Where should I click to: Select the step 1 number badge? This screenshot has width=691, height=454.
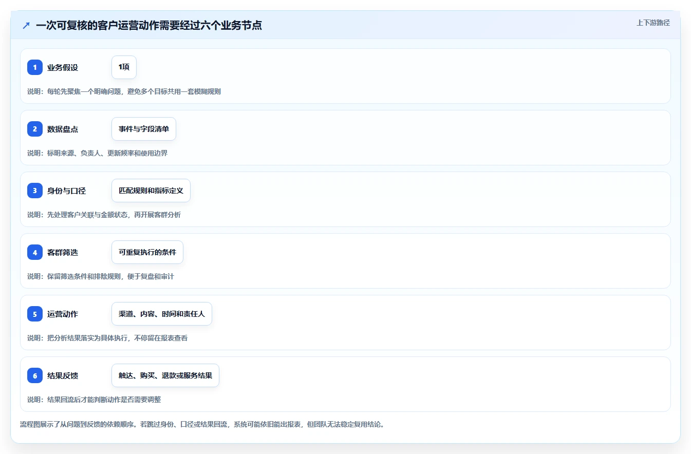pos(35,67)
